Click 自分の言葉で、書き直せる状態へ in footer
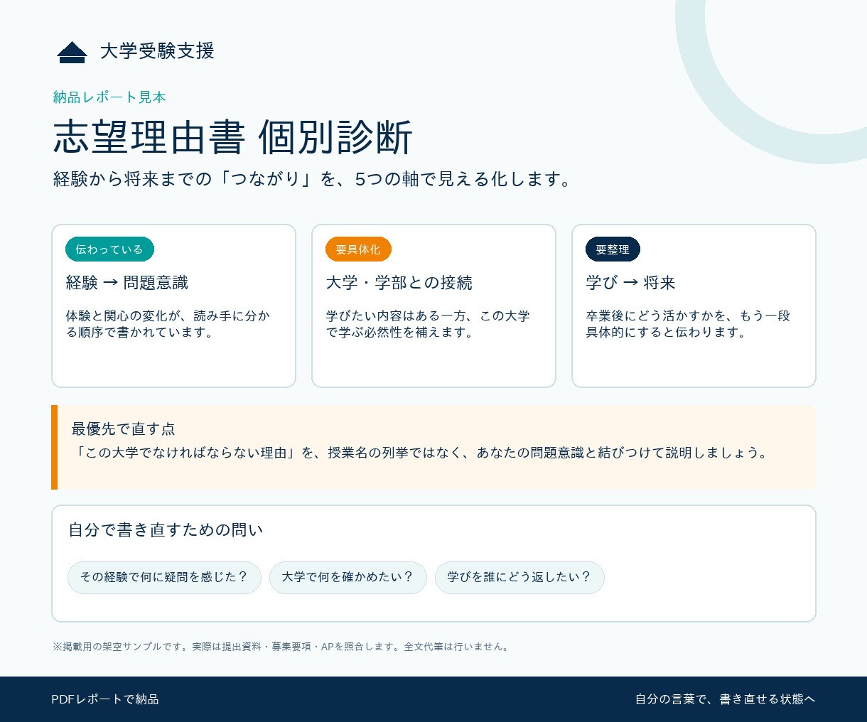 coord(725,699)
